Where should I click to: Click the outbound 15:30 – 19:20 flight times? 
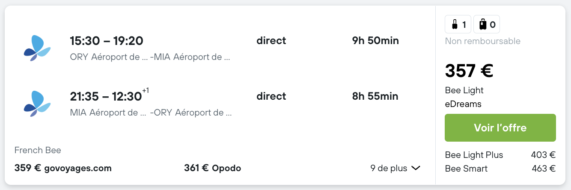tap(106, 41)
